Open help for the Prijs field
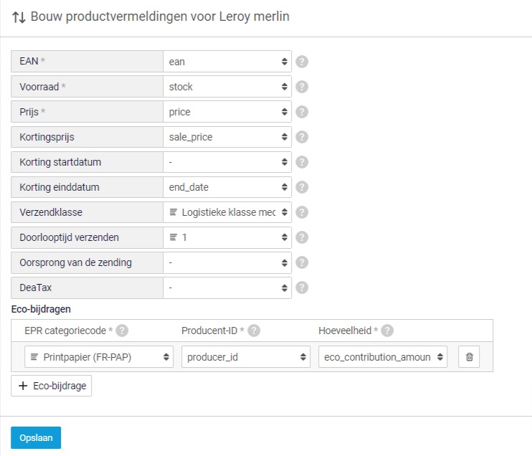 (302, 112)
